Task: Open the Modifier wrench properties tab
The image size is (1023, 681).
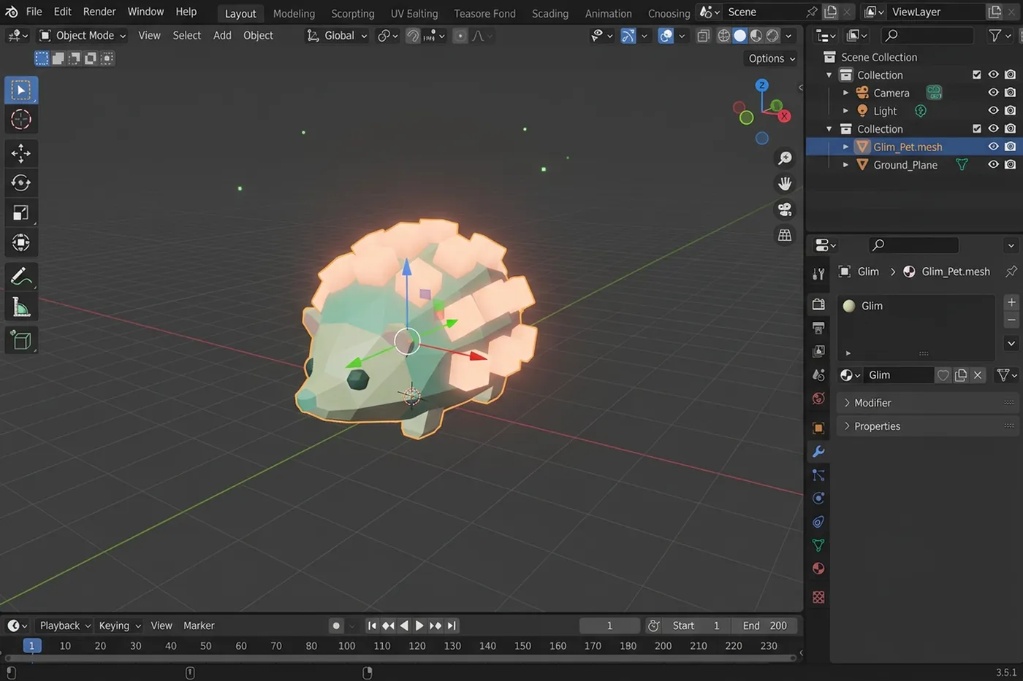Action: 818,452
